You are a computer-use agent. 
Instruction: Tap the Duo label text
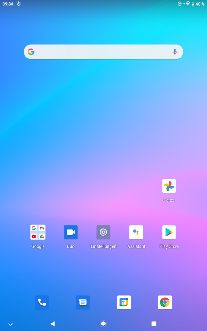pyautogui.click(x=71, y=246)
